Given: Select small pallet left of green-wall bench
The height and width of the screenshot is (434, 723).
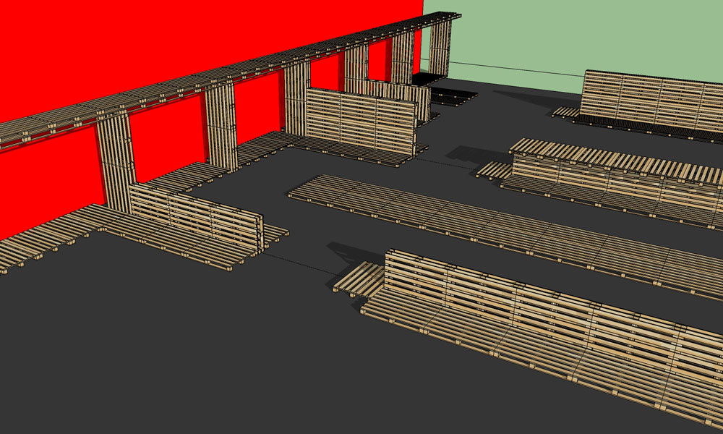Looking at the screenshot, I should tap(565, 111).
